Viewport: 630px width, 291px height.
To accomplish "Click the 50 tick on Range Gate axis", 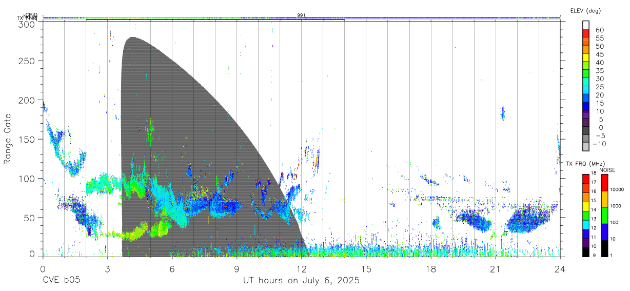I will click(29, 218).
